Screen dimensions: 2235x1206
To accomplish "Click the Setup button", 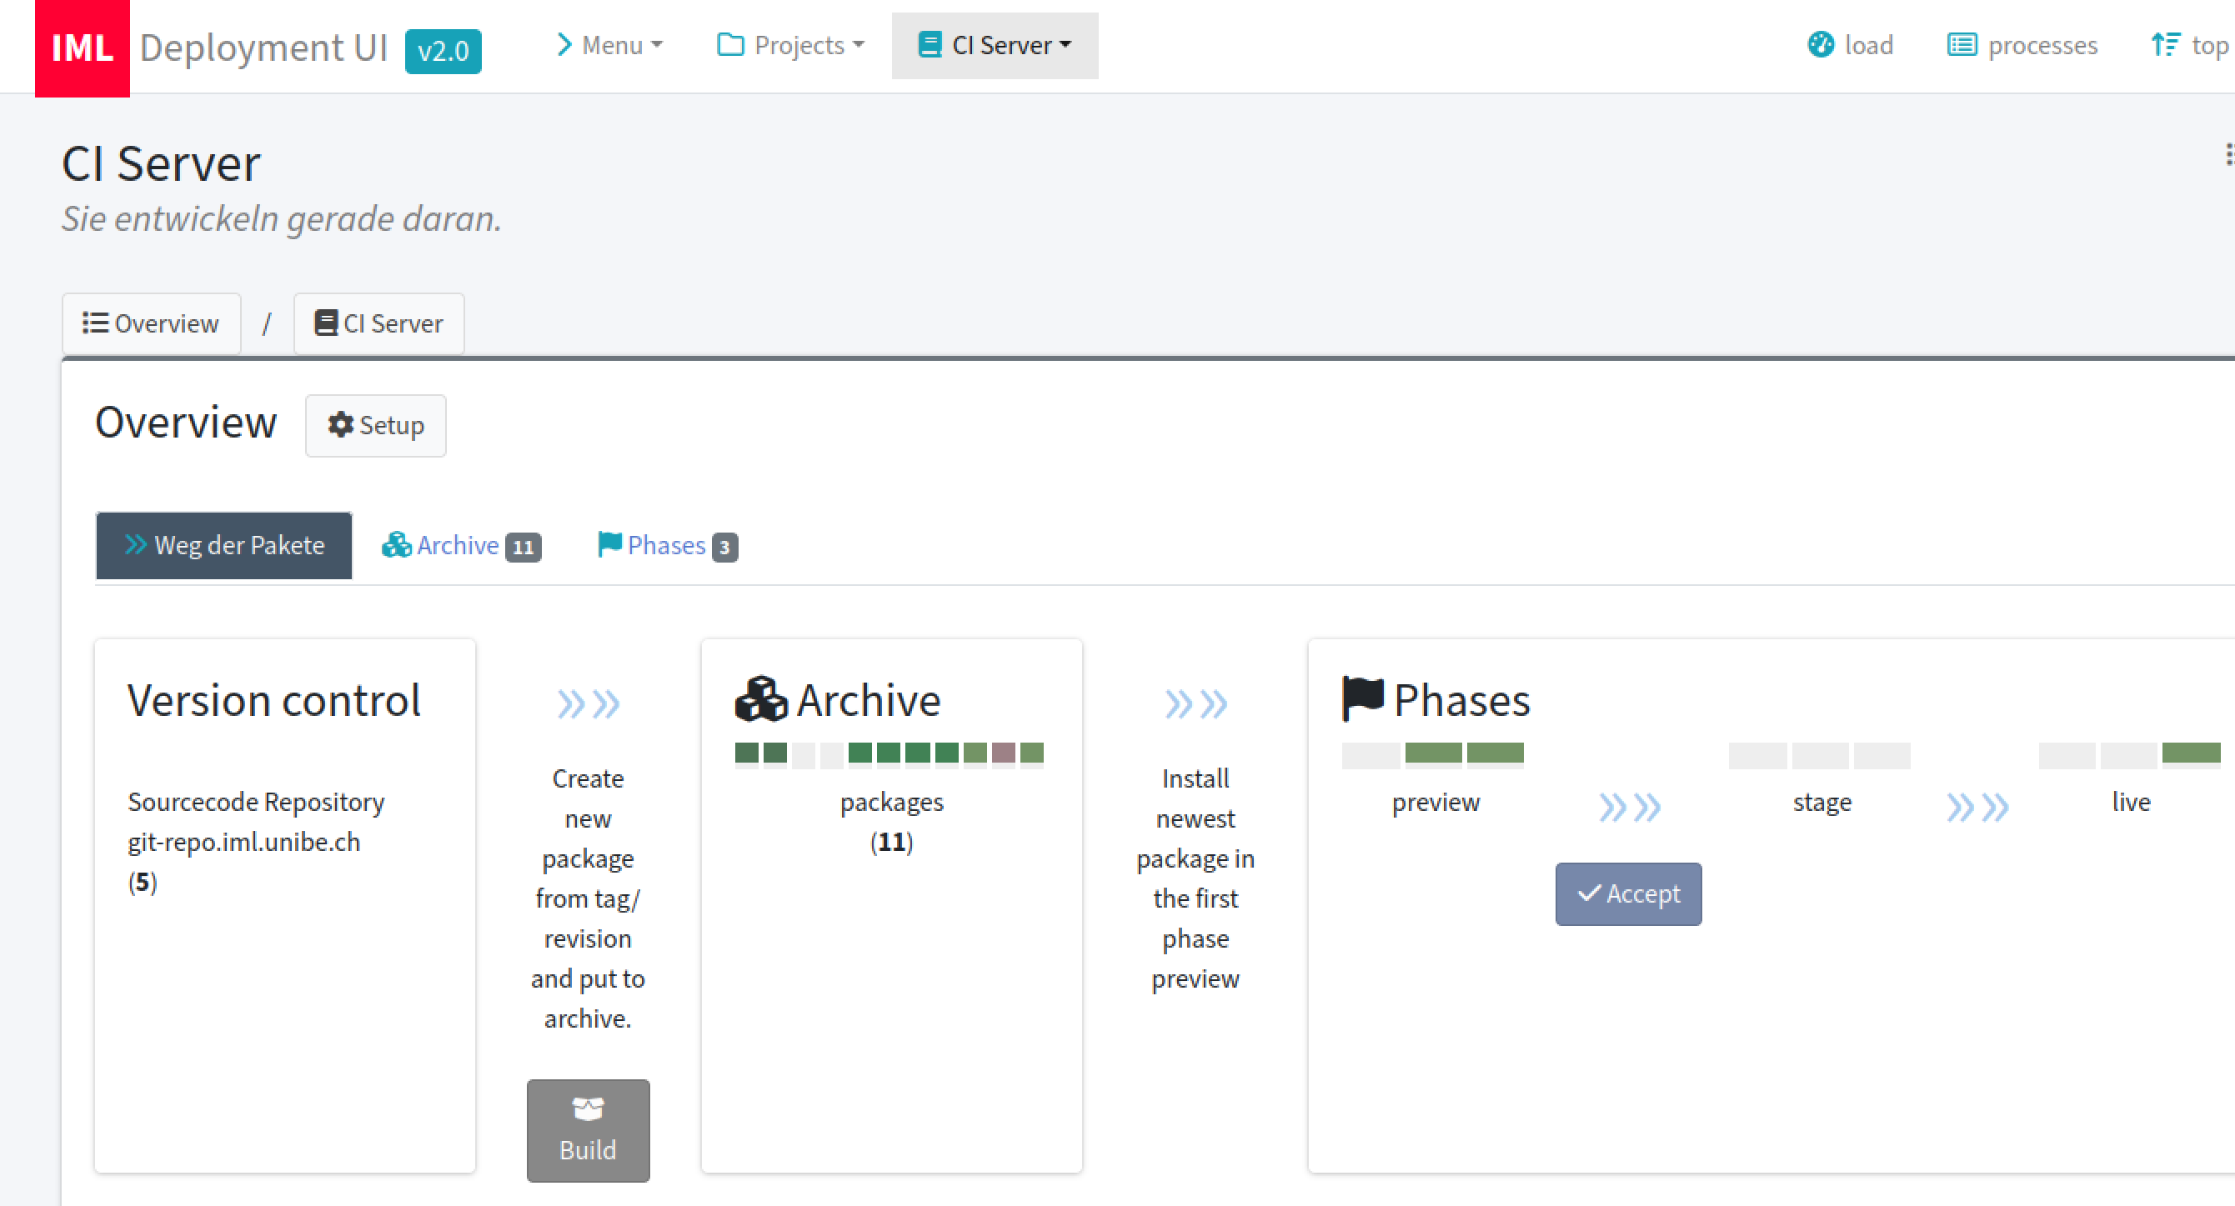I will pos(374,425).
